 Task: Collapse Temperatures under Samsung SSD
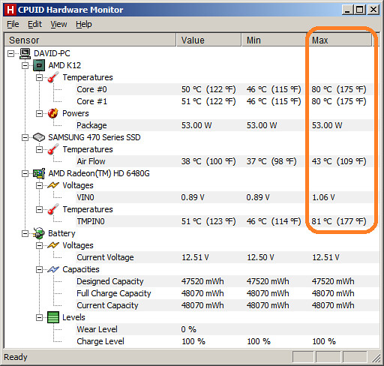[39, 149]
